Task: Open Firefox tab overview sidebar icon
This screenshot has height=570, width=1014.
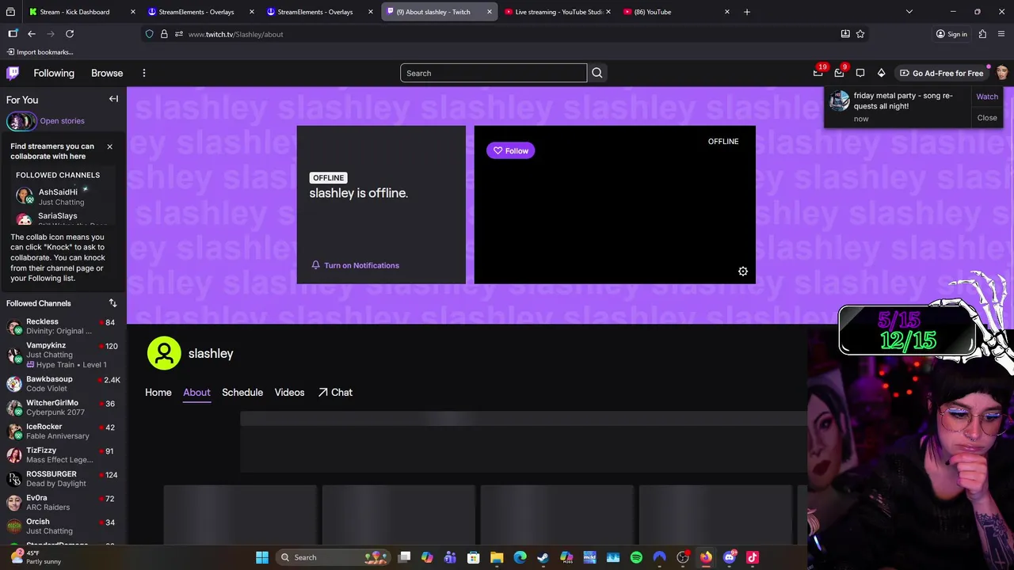Action: click(x=13, y=34)
